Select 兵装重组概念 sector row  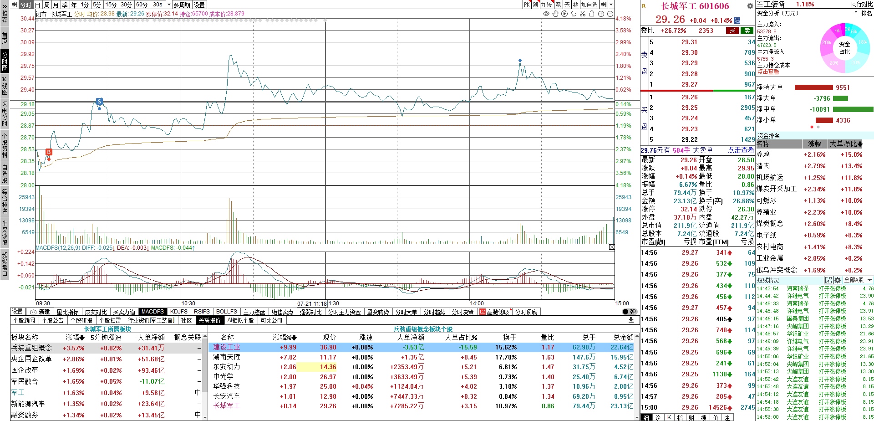(x=106, y=348)
